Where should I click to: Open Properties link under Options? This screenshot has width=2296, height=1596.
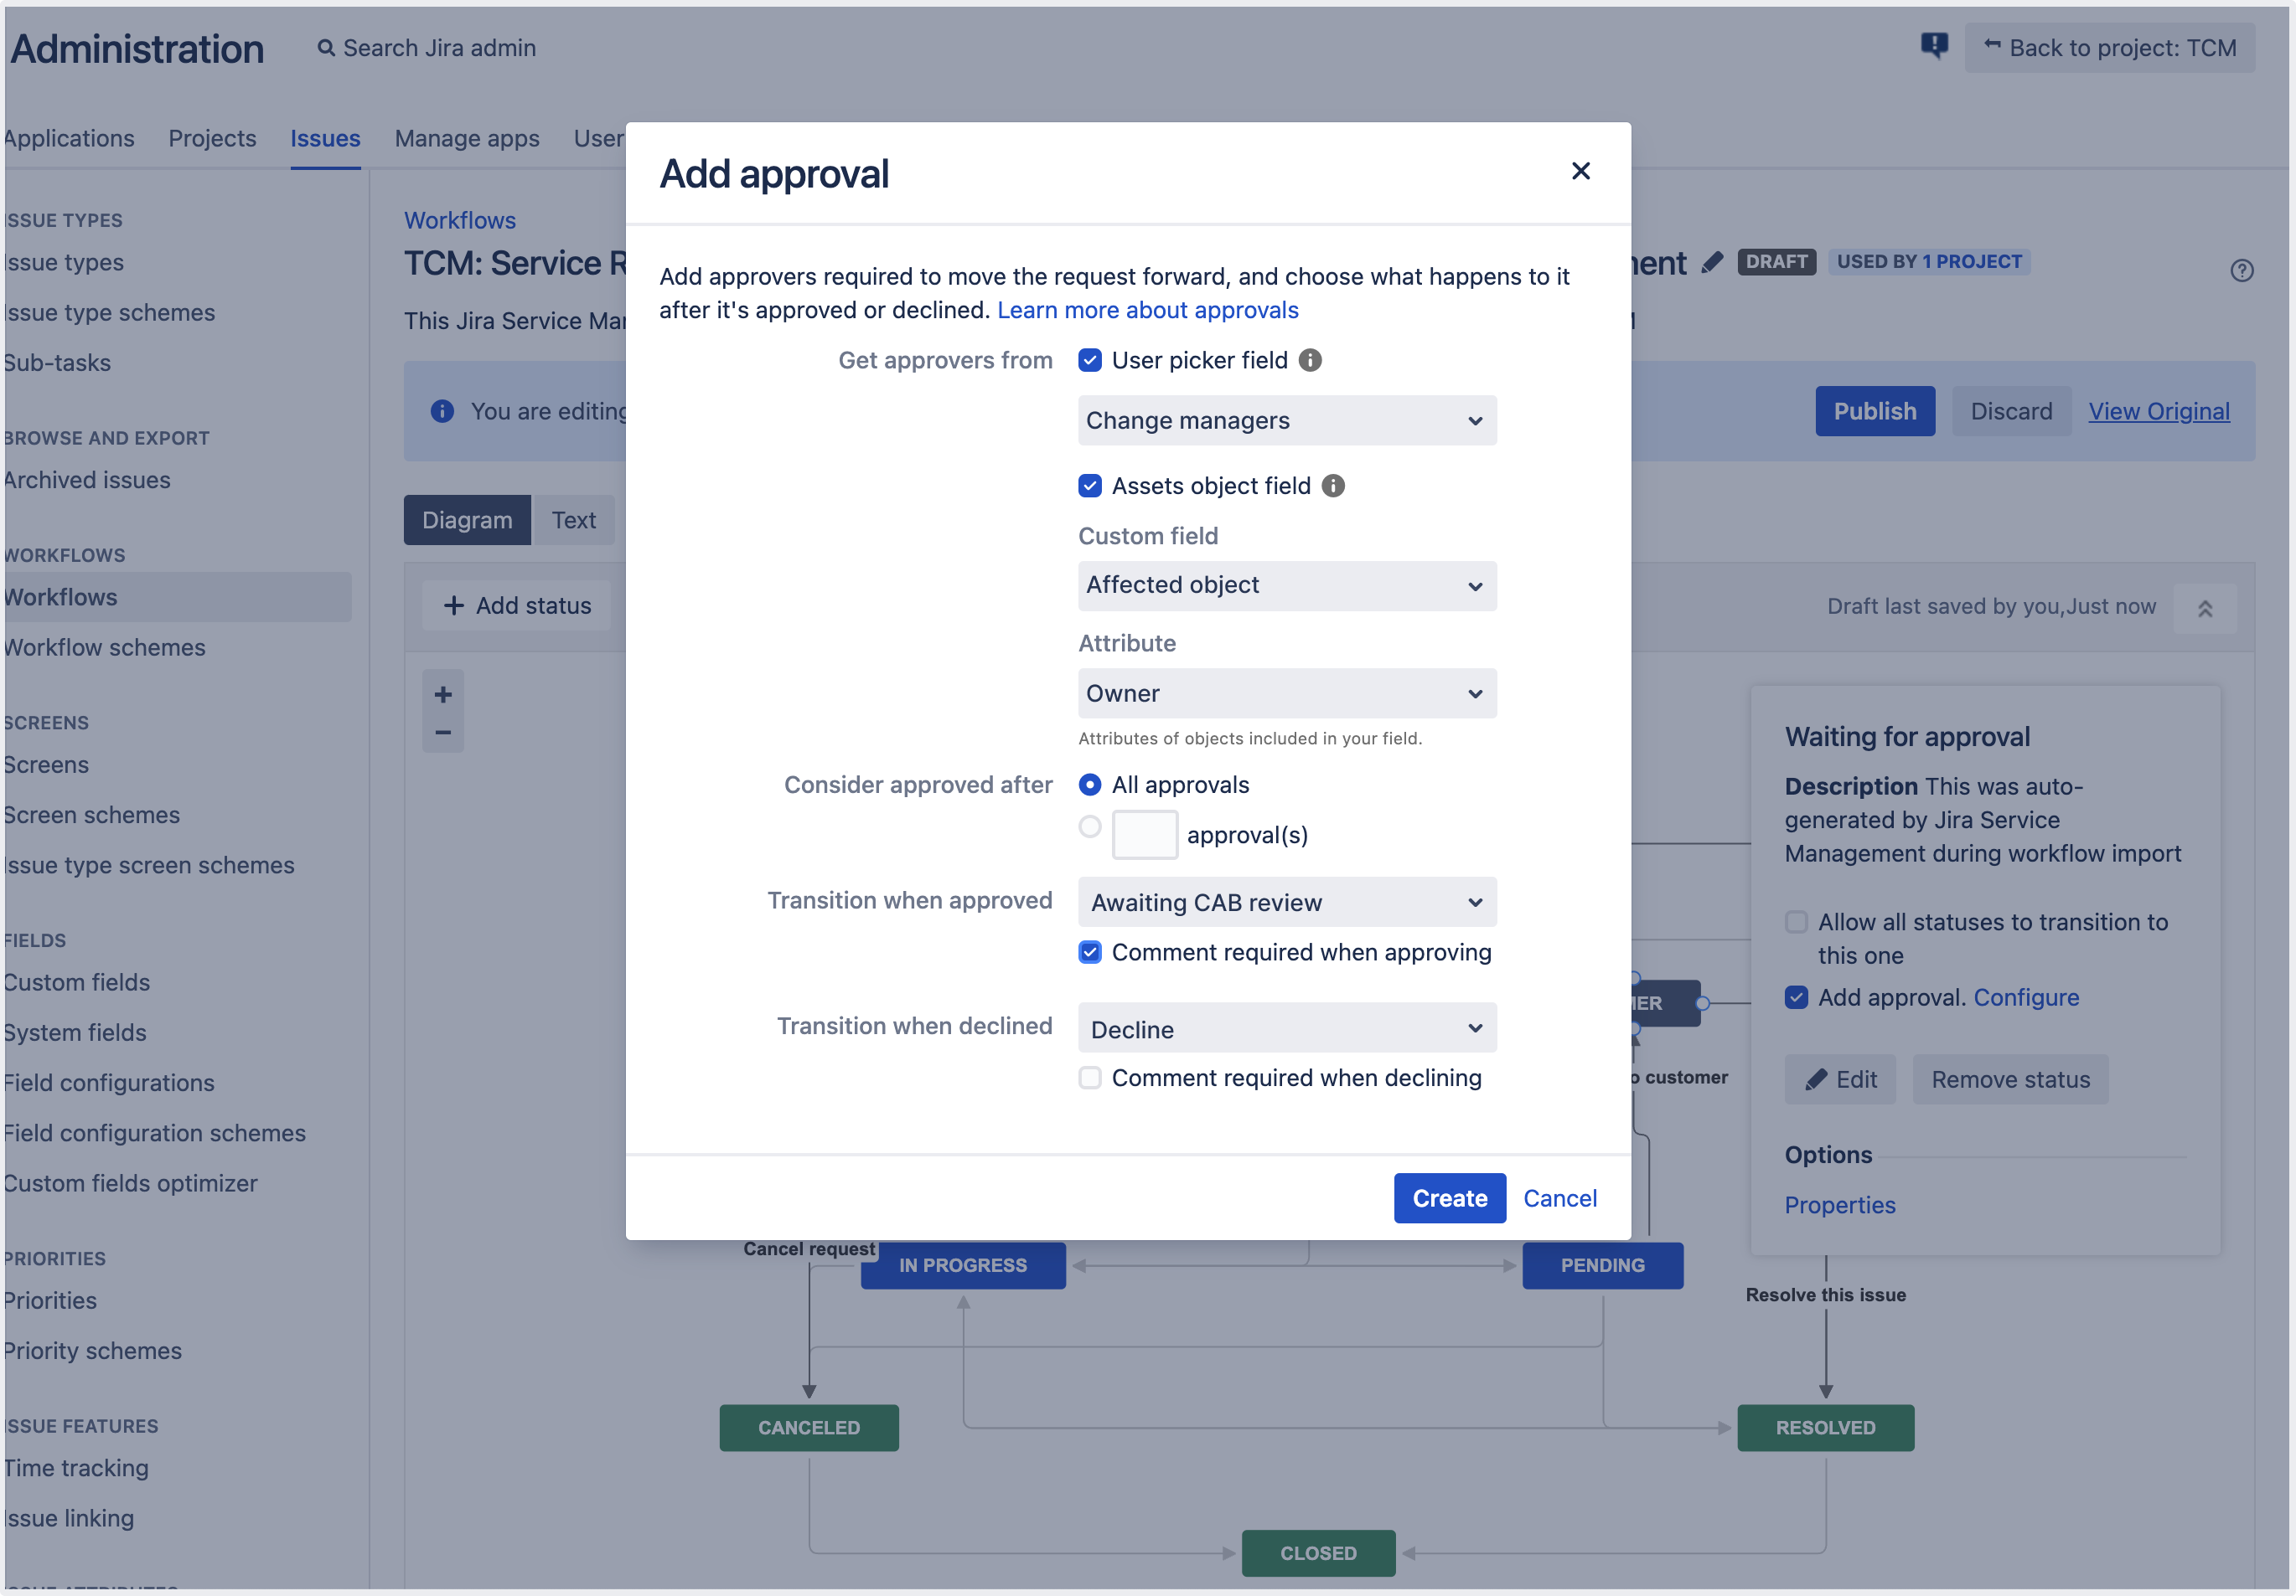point(1840,1205)
